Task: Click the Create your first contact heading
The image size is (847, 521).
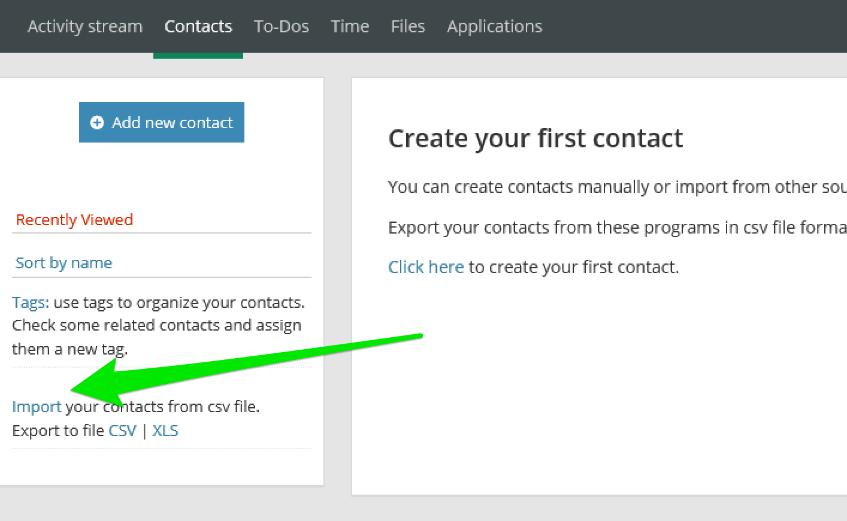Action: point(536,138)
